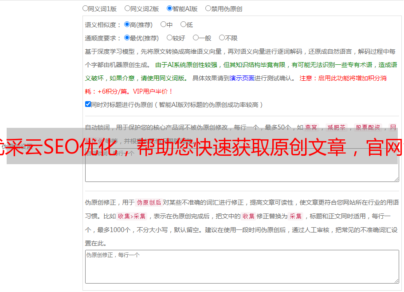Screen dimensions: 404x292
Task: Click the green 请使用同义词版 text
Action: coord(165,78)
